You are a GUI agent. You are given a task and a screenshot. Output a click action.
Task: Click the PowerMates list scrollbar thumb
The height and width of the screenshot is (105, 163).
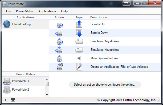47,84
